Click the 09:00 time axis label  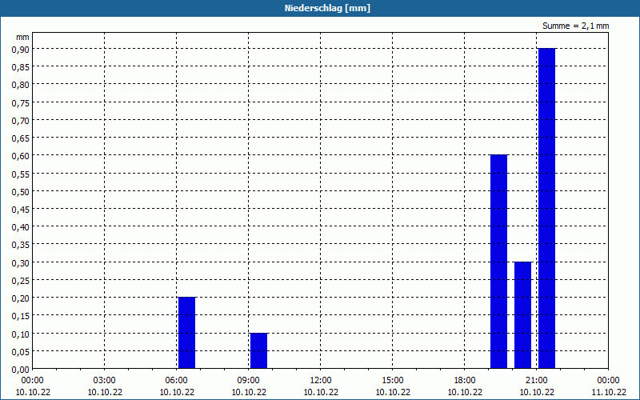pos(249,381)
